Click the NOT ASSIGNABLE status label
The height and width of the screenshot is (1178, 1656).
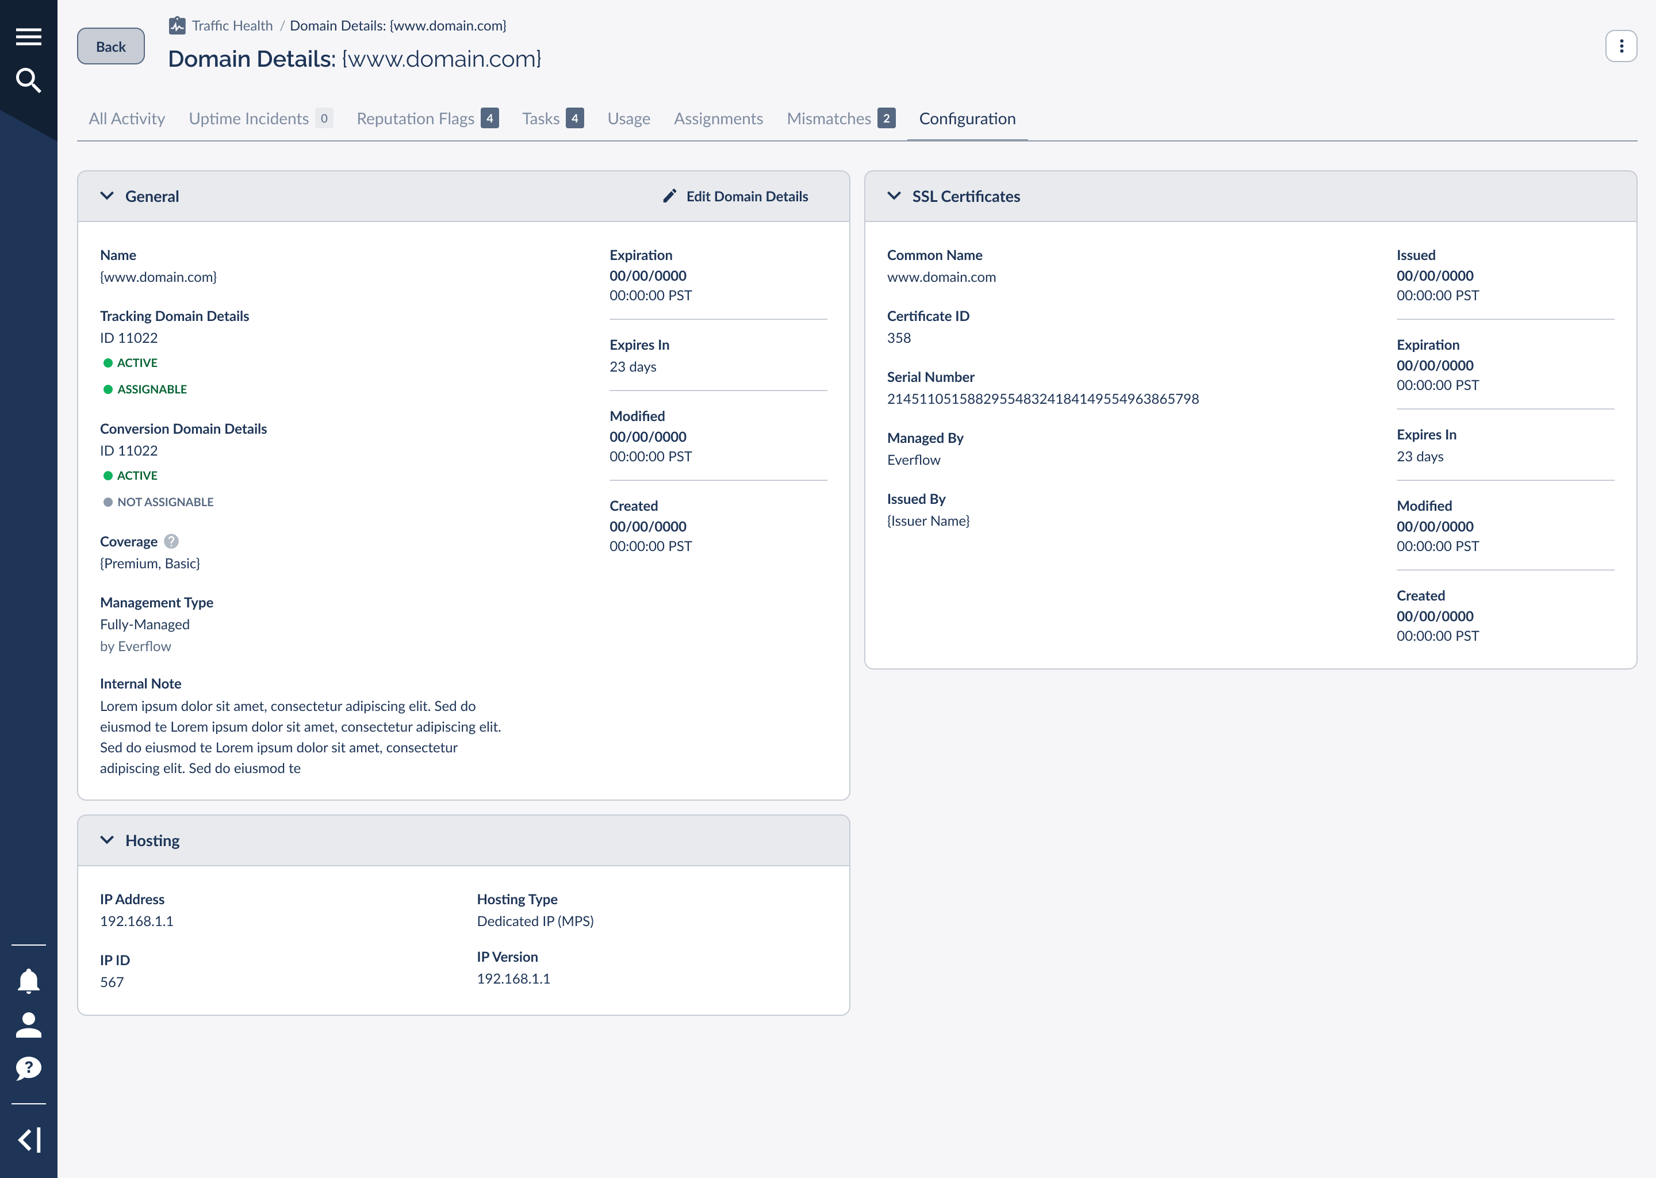tap(158, 502)
